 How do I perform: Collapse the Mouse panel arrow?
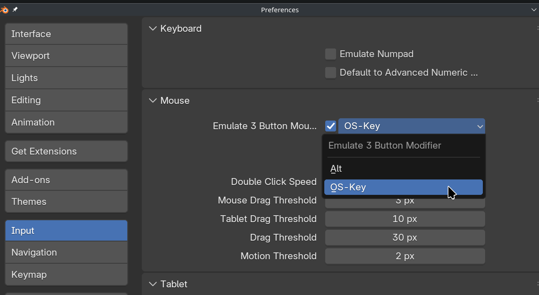click(153, 101)
